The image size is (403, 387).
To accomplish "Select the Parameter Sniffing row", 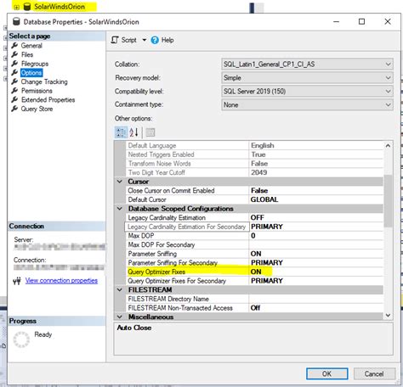I will click(x=254, y=254).
